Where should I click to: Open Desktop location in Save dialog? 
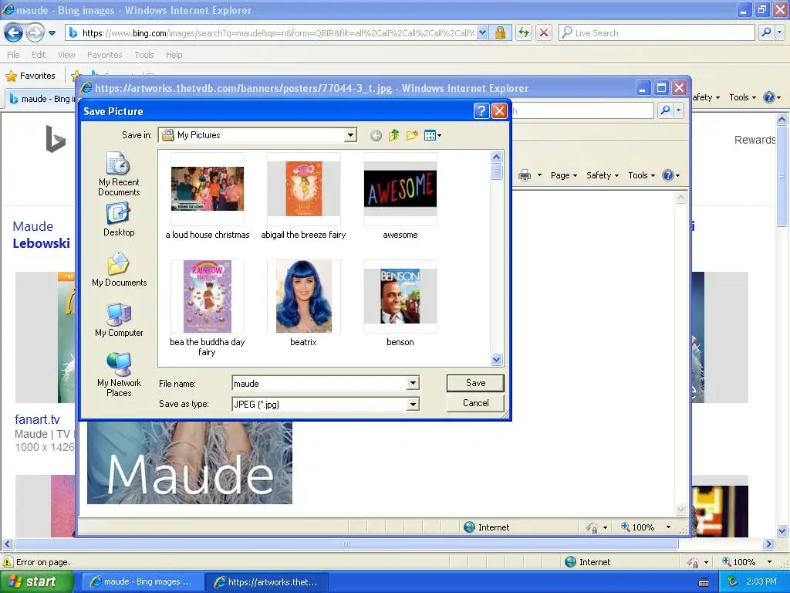[119, 220]
